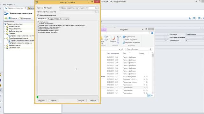Sort by the Тип column

(124, 54)
